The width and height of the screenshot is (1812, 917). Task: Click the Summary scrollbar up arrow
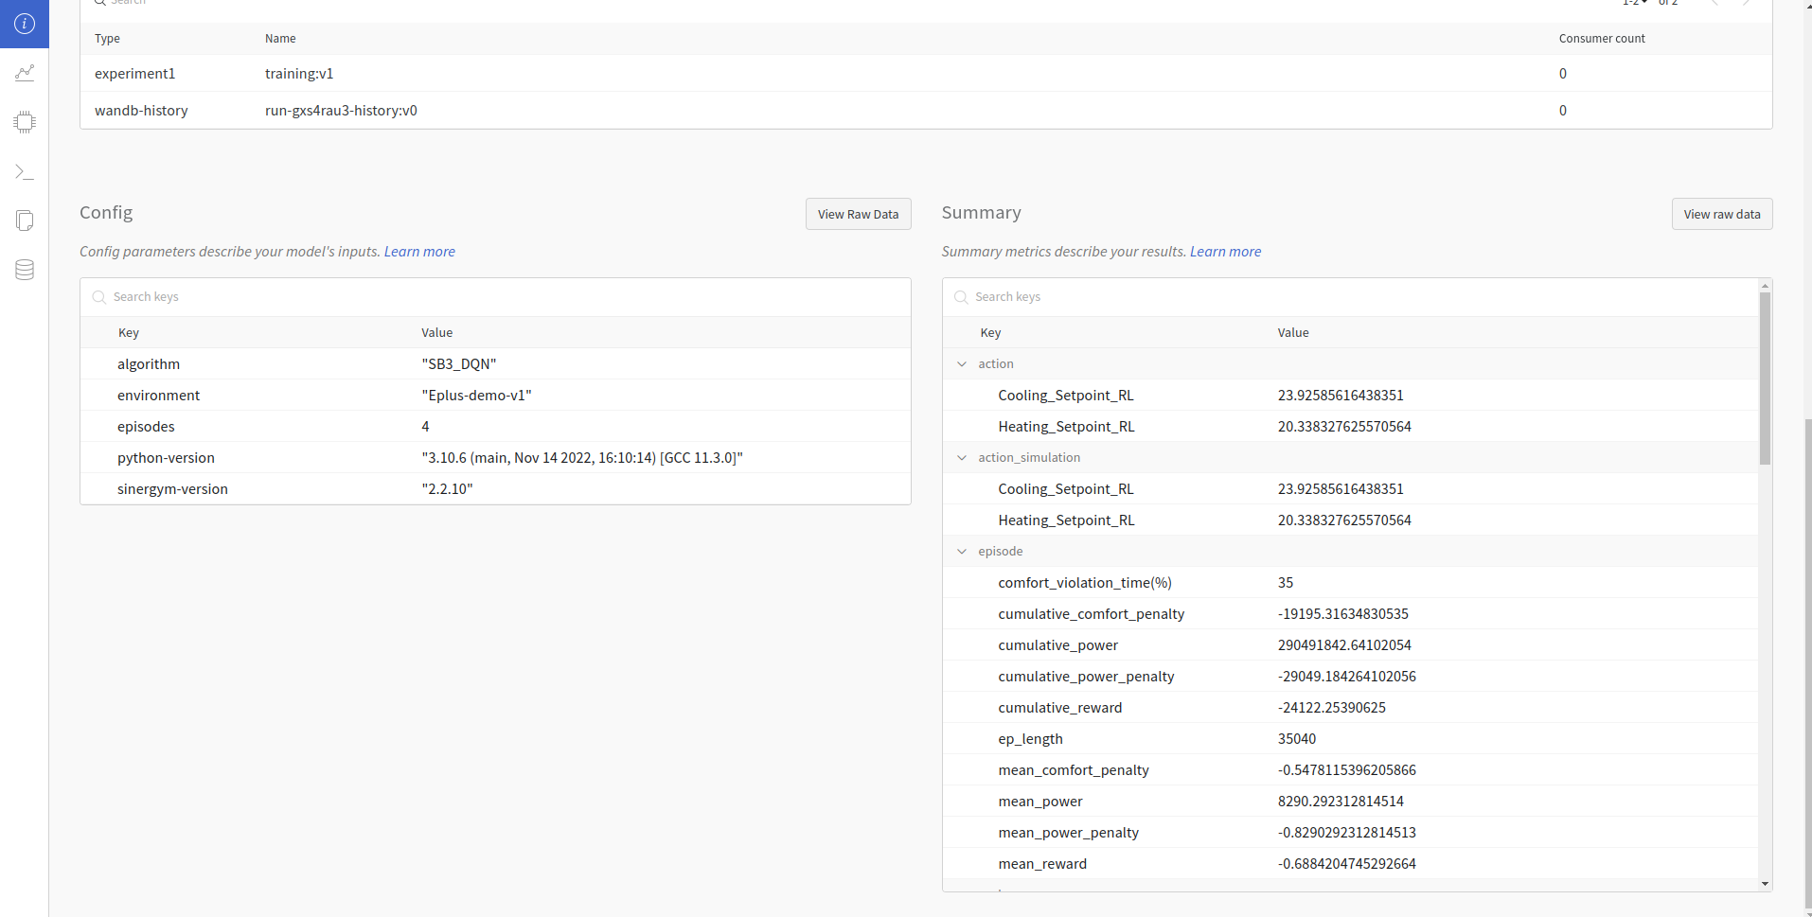[x=1765, y=285]
